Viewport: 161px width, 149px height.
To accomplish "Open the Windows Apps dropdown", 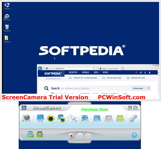I will click(141, 88).
